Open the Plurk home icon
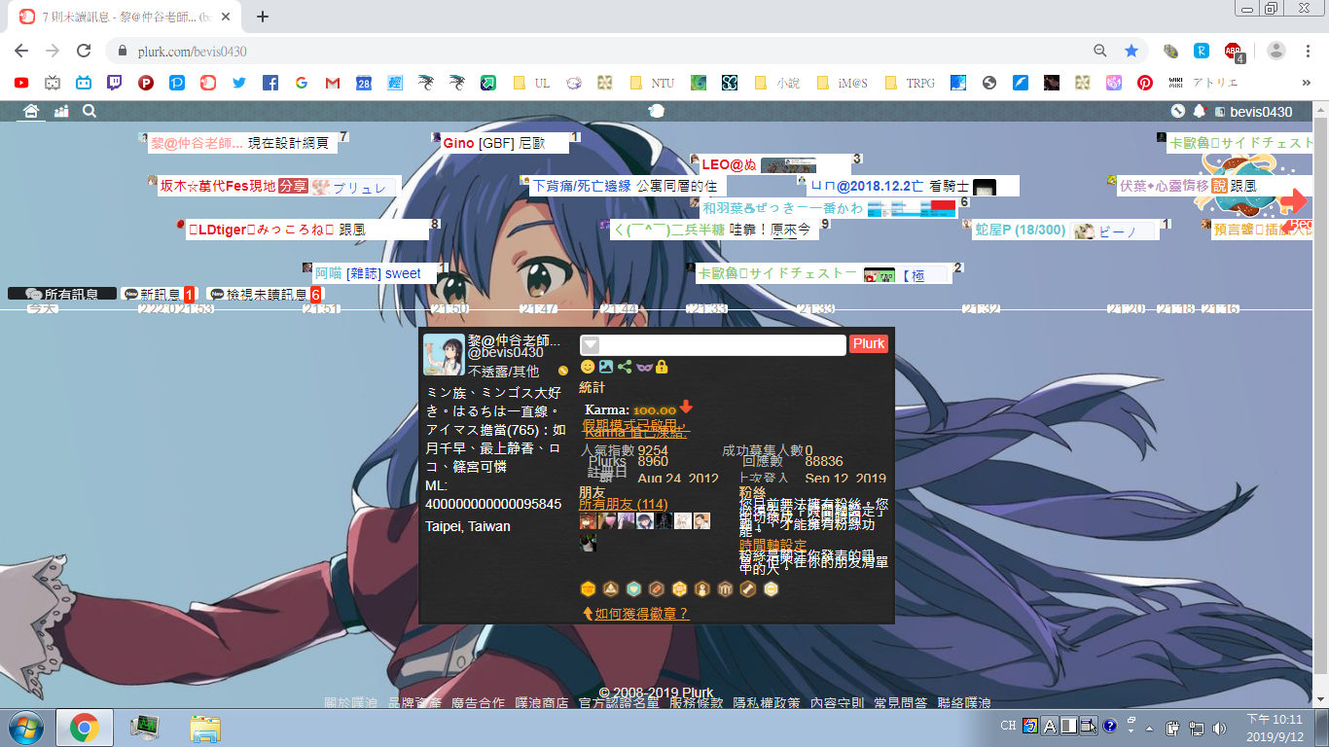Screen dimensions: 1329x747 coord(31,112)
